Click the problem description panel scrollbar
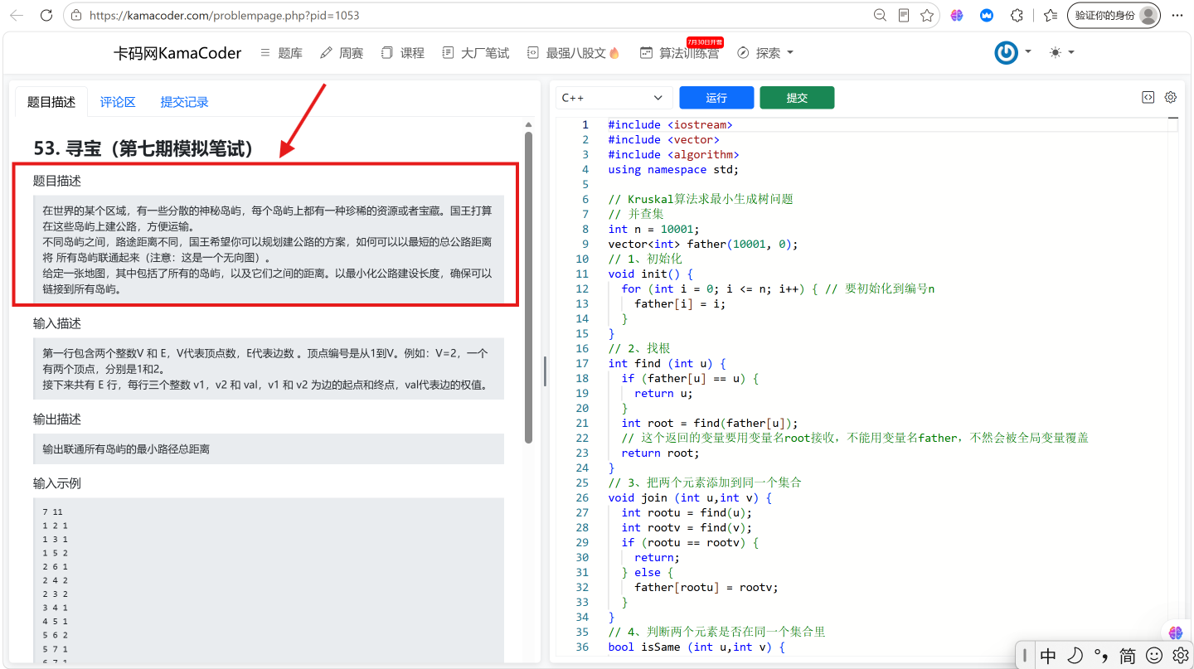 tap(529, 286)
